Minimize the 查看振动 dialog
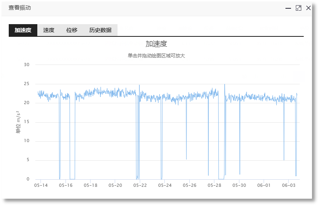The image size is (320, 207). (288, 8)
